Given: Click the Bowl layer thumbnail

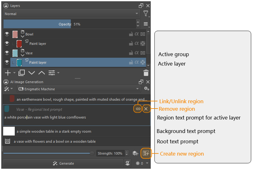Looking at the screenshot, I should 15,35.
